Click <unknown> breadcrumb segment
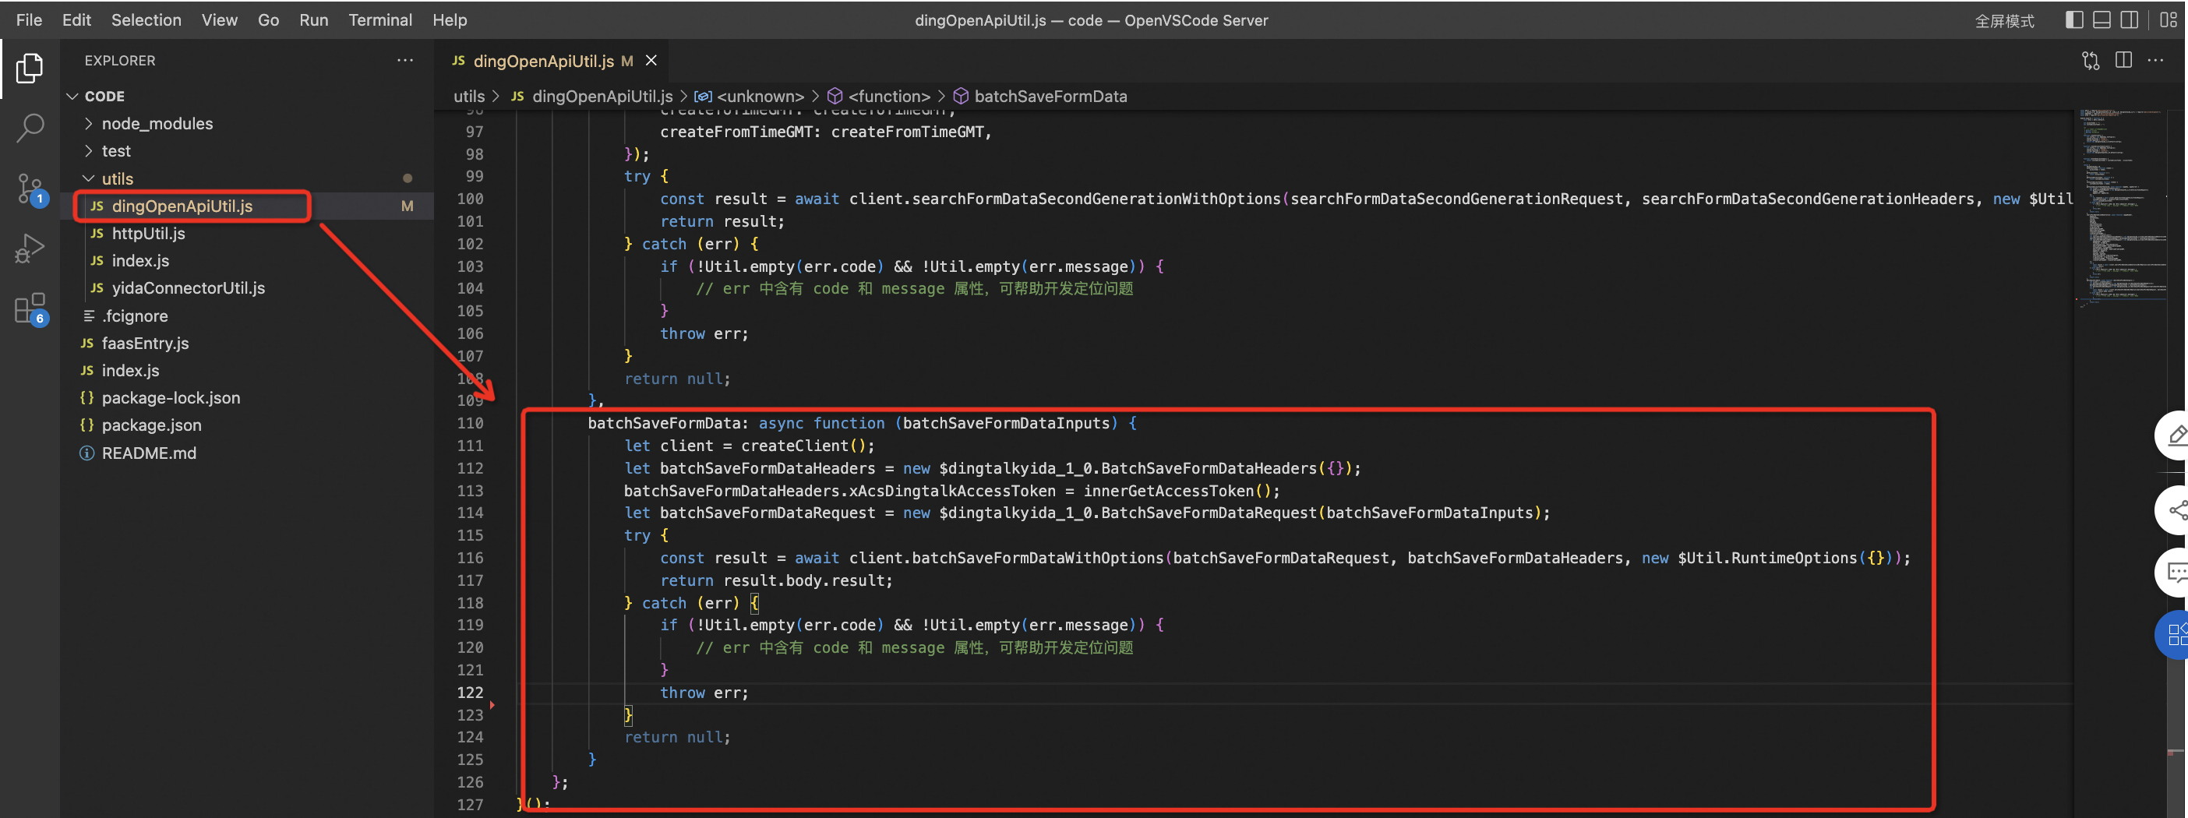 pyautogui.click(x=760, y=96)
